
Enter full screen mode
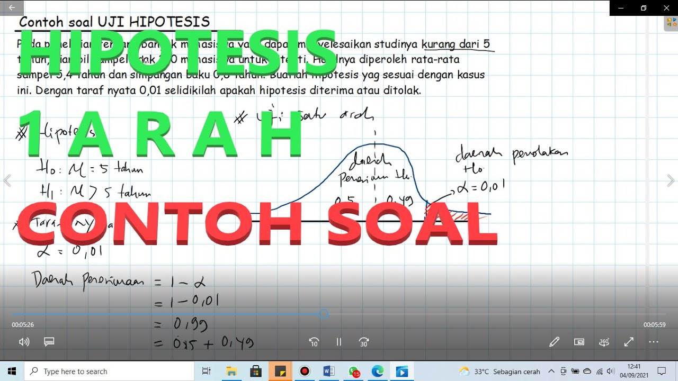[629, 342]
